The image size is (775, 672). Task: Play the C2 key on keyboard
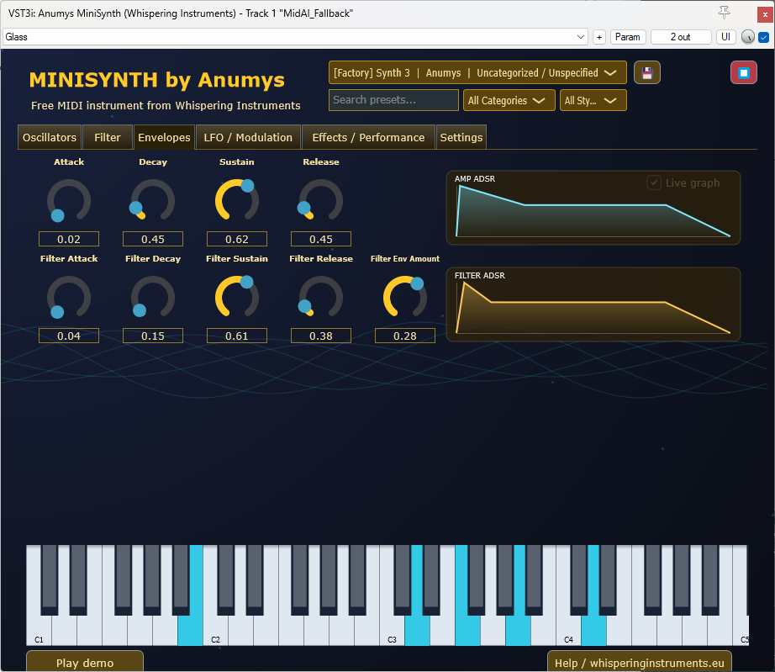click(x=215, y=631)
